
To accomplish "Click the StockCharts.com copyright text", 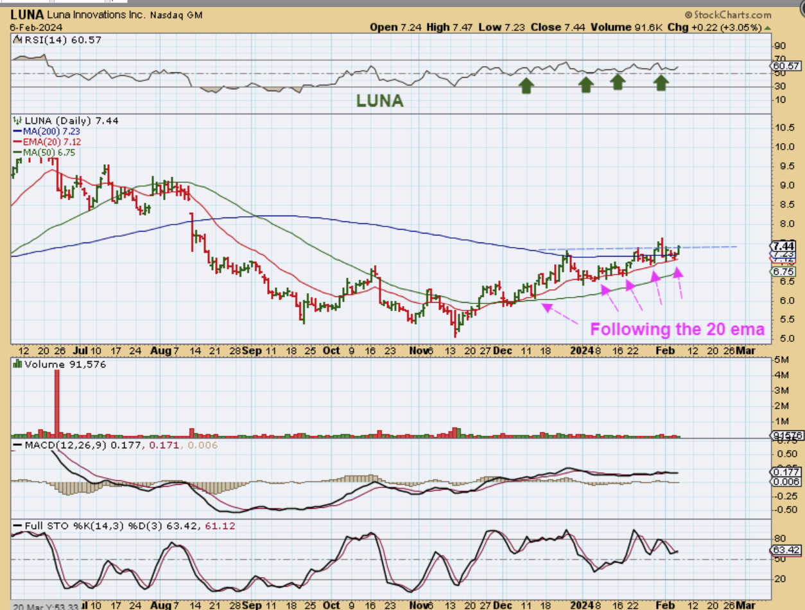I will pos(728,15).
